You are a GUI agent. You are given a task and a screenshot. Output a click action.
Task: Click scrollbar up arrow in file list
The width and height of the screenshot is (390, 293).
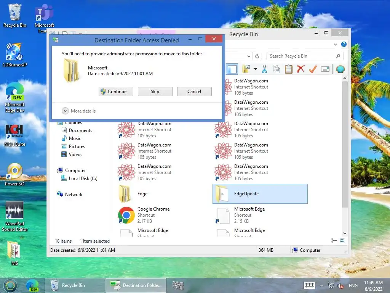[345, 78]
